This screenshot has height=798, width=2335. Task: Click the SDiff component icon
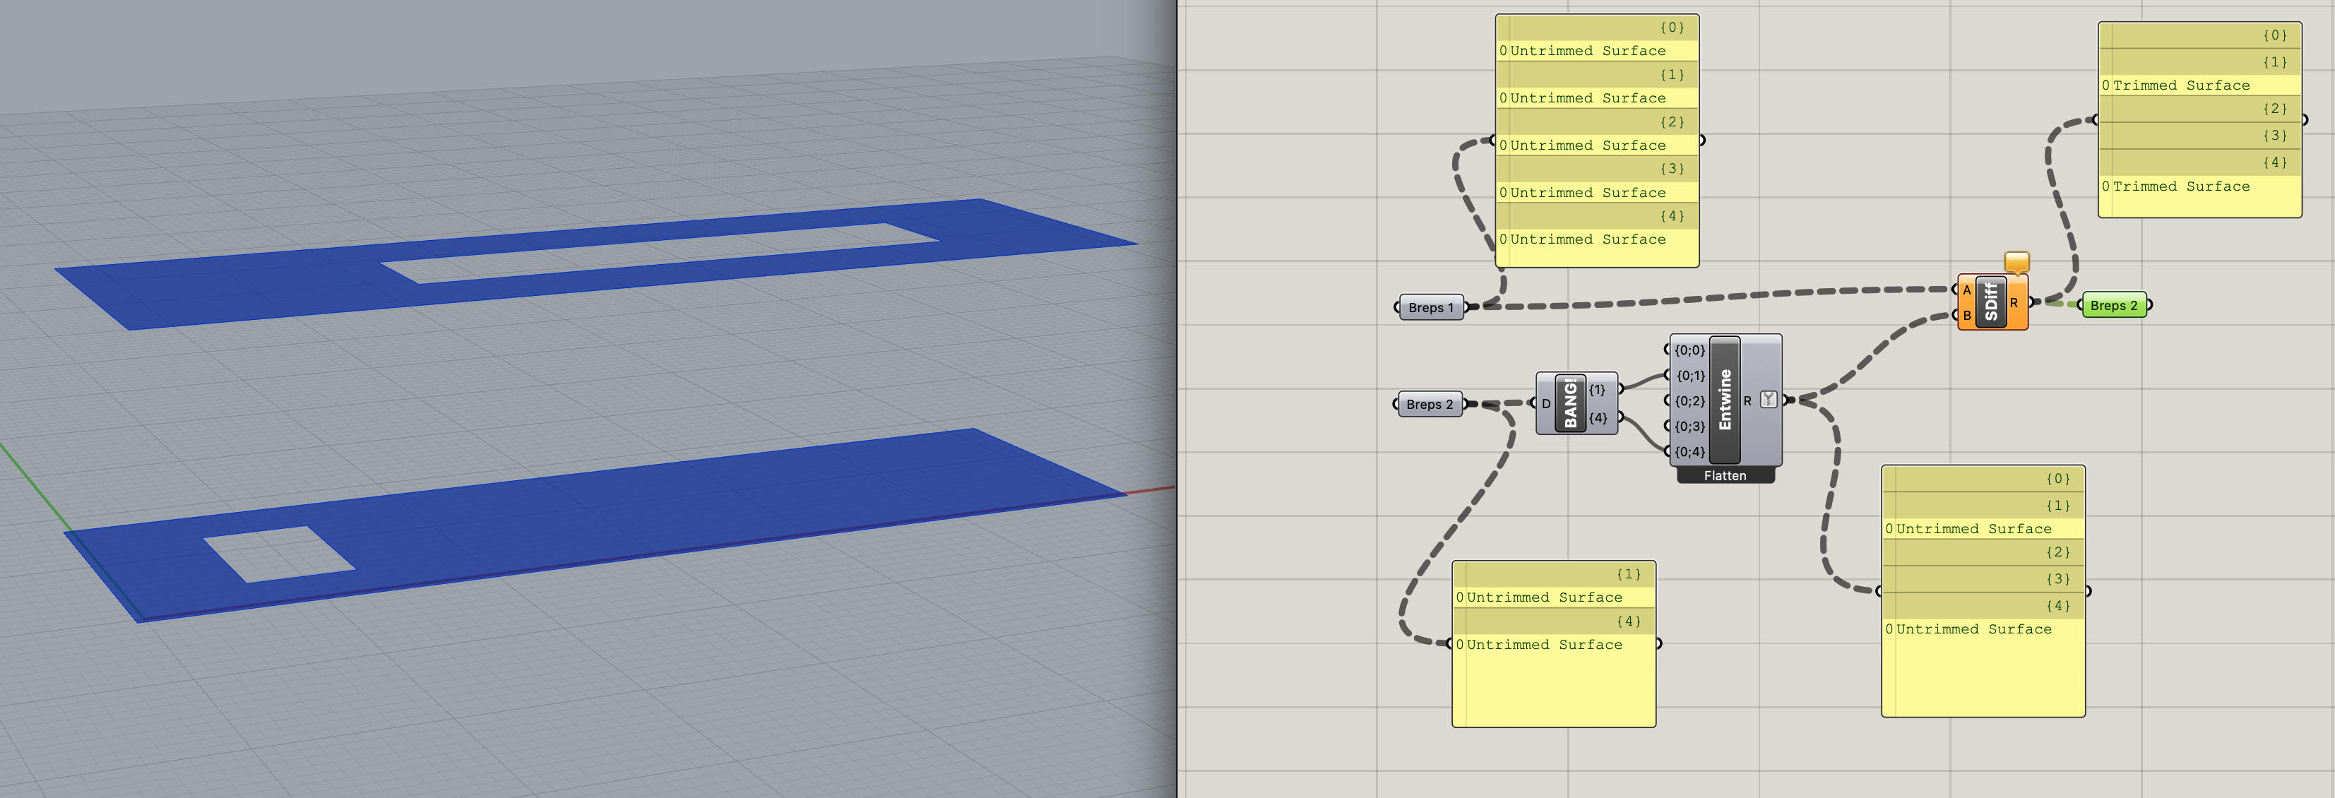click(1990, 302)
